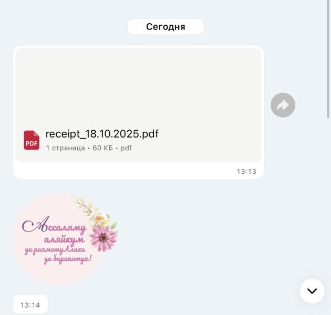Click the 'уа рахматуЛлахи' sticker text line

coord(55,250)
